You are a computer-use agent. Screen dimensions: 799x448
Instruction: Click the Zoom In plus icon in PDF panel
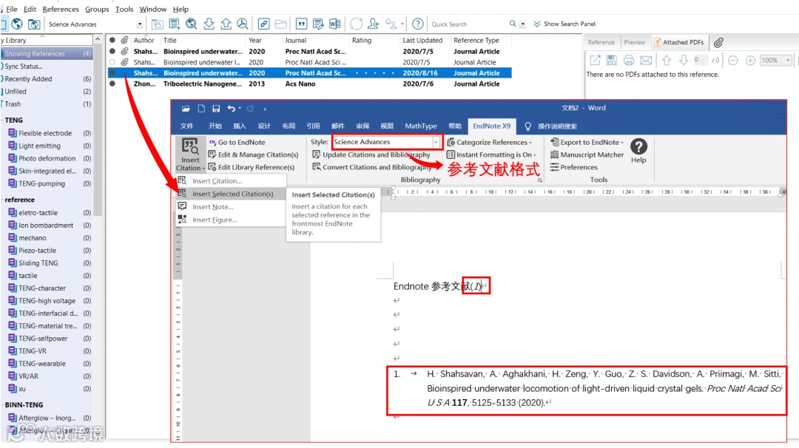750,60
